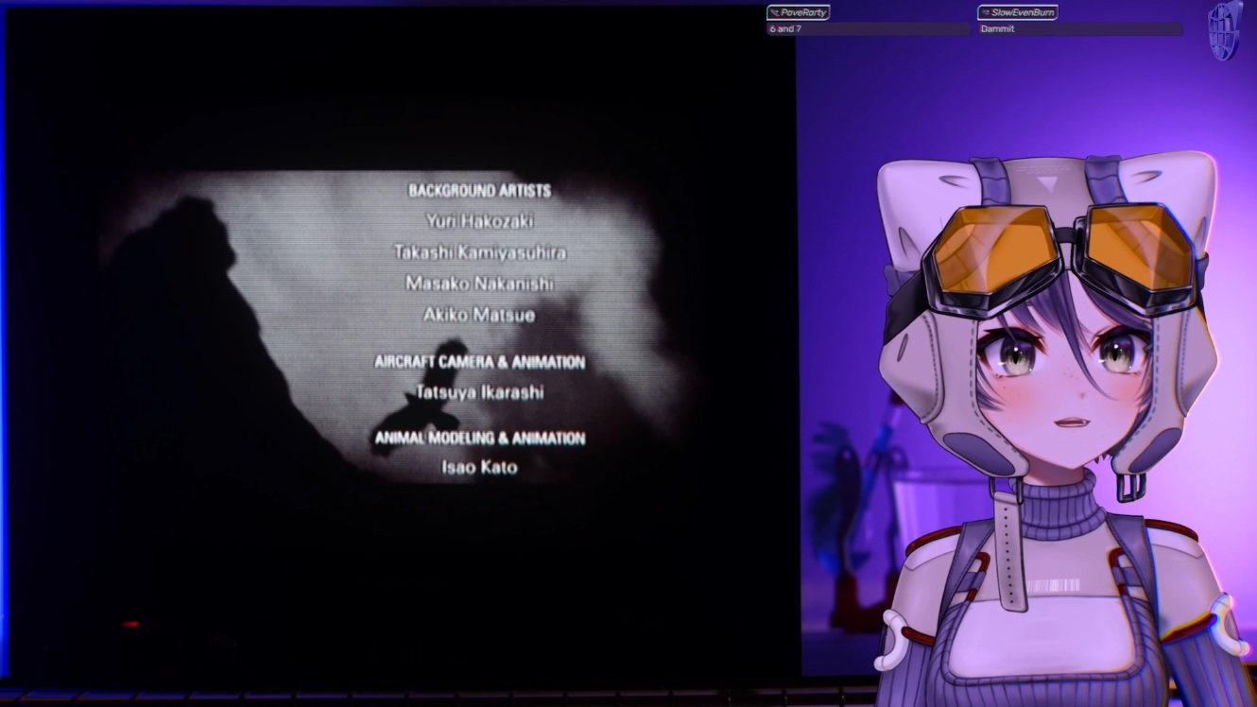Click the credit name 'Tatsuya Ikarashi'
1257x707 pixels.
coord(479,392)
